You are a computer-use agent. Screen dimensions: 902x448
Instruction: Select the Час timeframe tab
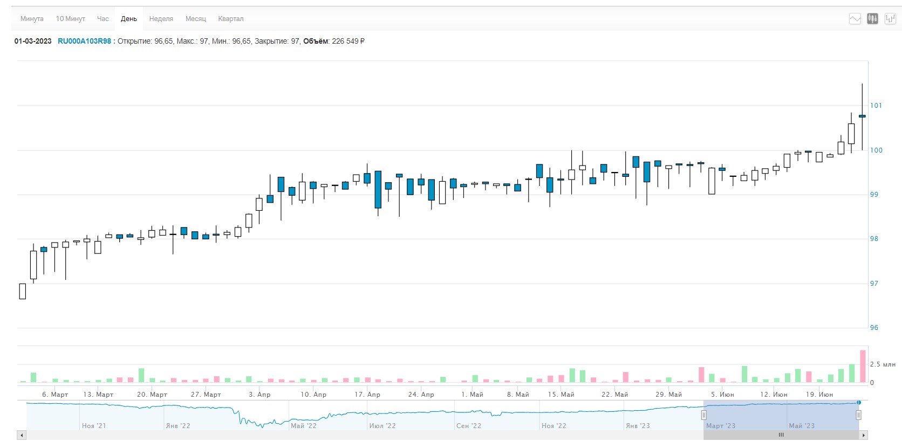[x=103, y=19]
